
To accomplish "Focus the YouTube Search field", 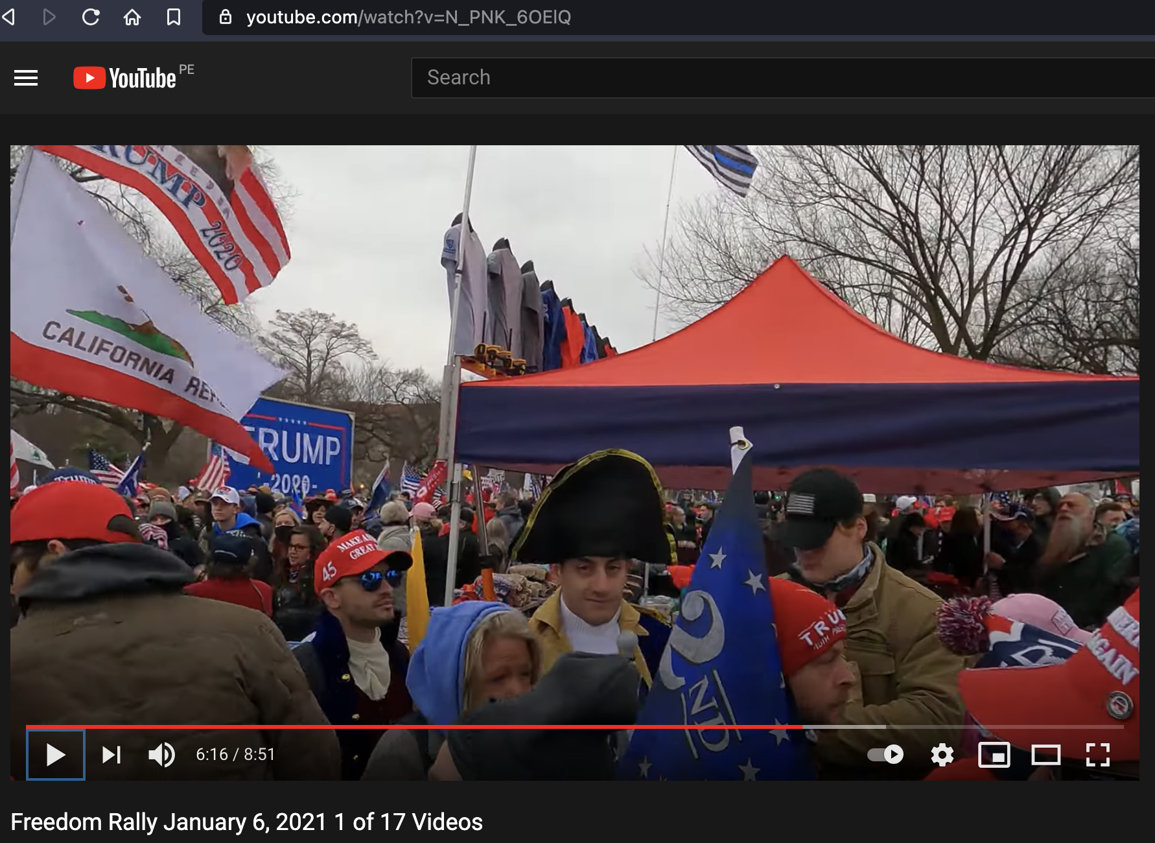I will pyautogui.click(x=783, y=78).
